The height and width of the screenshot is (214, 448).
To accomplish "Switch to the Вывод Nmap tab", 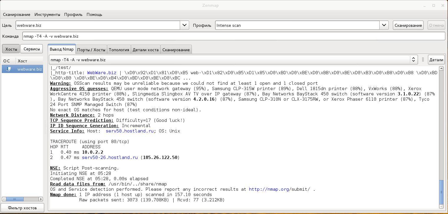I will click(x=62, y=49).
